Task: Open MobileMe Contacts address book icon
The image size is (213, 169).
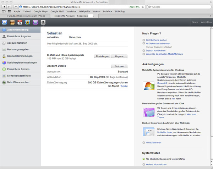Action: point(12,22)
